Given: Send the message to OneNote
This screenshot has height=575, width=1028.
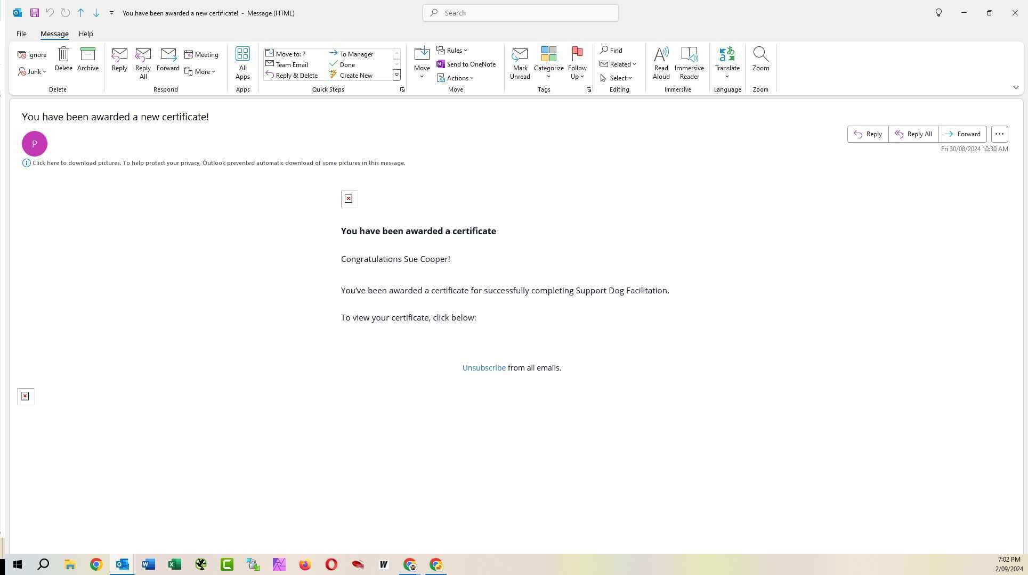Looking at the screenshot, I should pyautogui.click(x=466, y=64).
